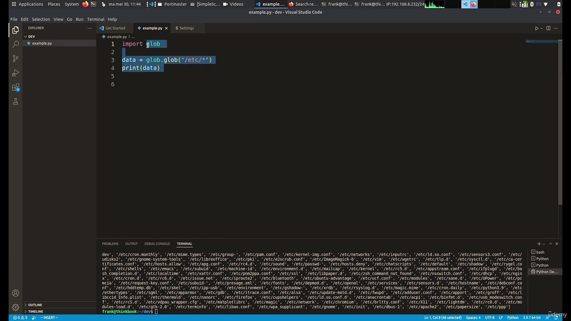571x321 pixels.
Task: Switch to the Debug Console tab
Action: [x=157, y=244]
